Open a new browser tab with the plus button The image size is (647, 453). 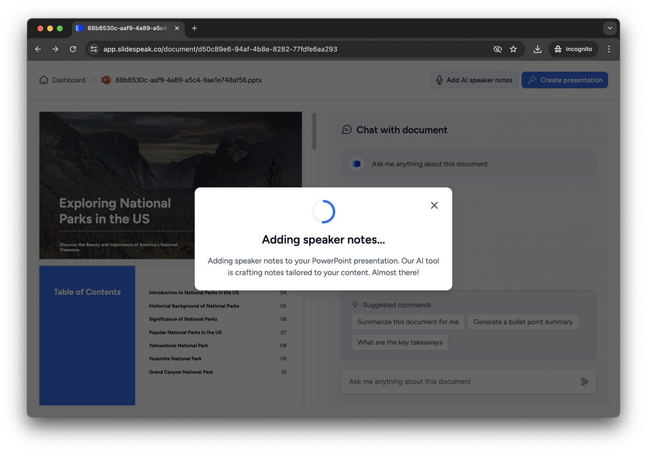[194, 28]
